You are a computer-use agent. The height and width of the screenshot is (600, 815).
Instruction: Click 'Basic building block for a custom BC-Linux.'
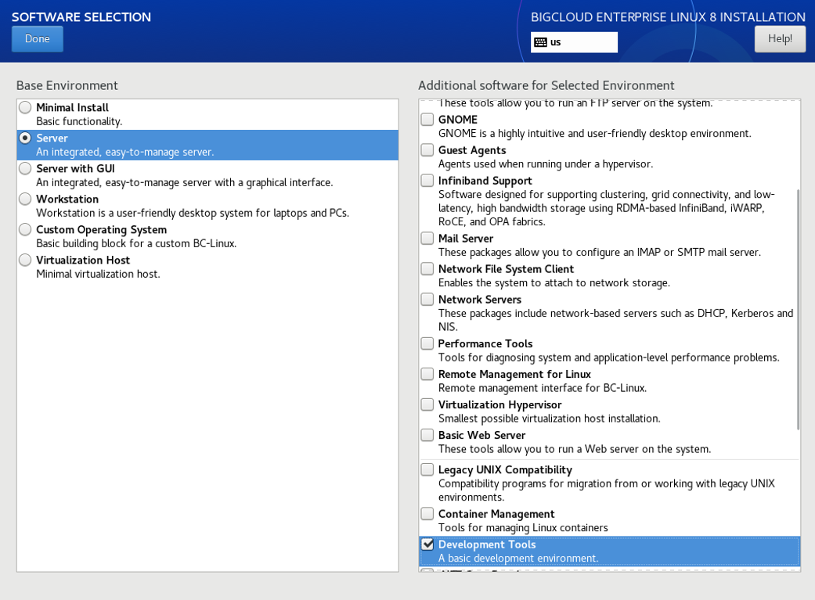tap(136, 243)
